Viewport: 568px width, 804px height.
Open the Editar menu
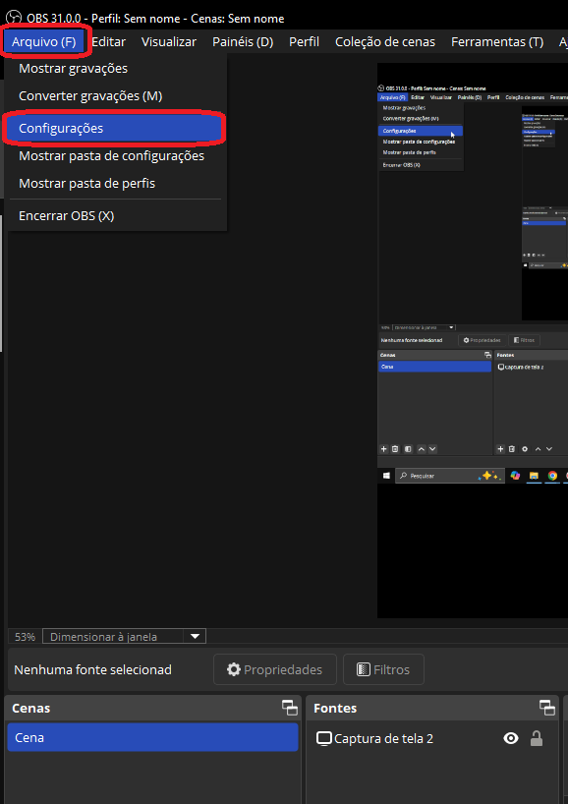[x=108, y=41]
